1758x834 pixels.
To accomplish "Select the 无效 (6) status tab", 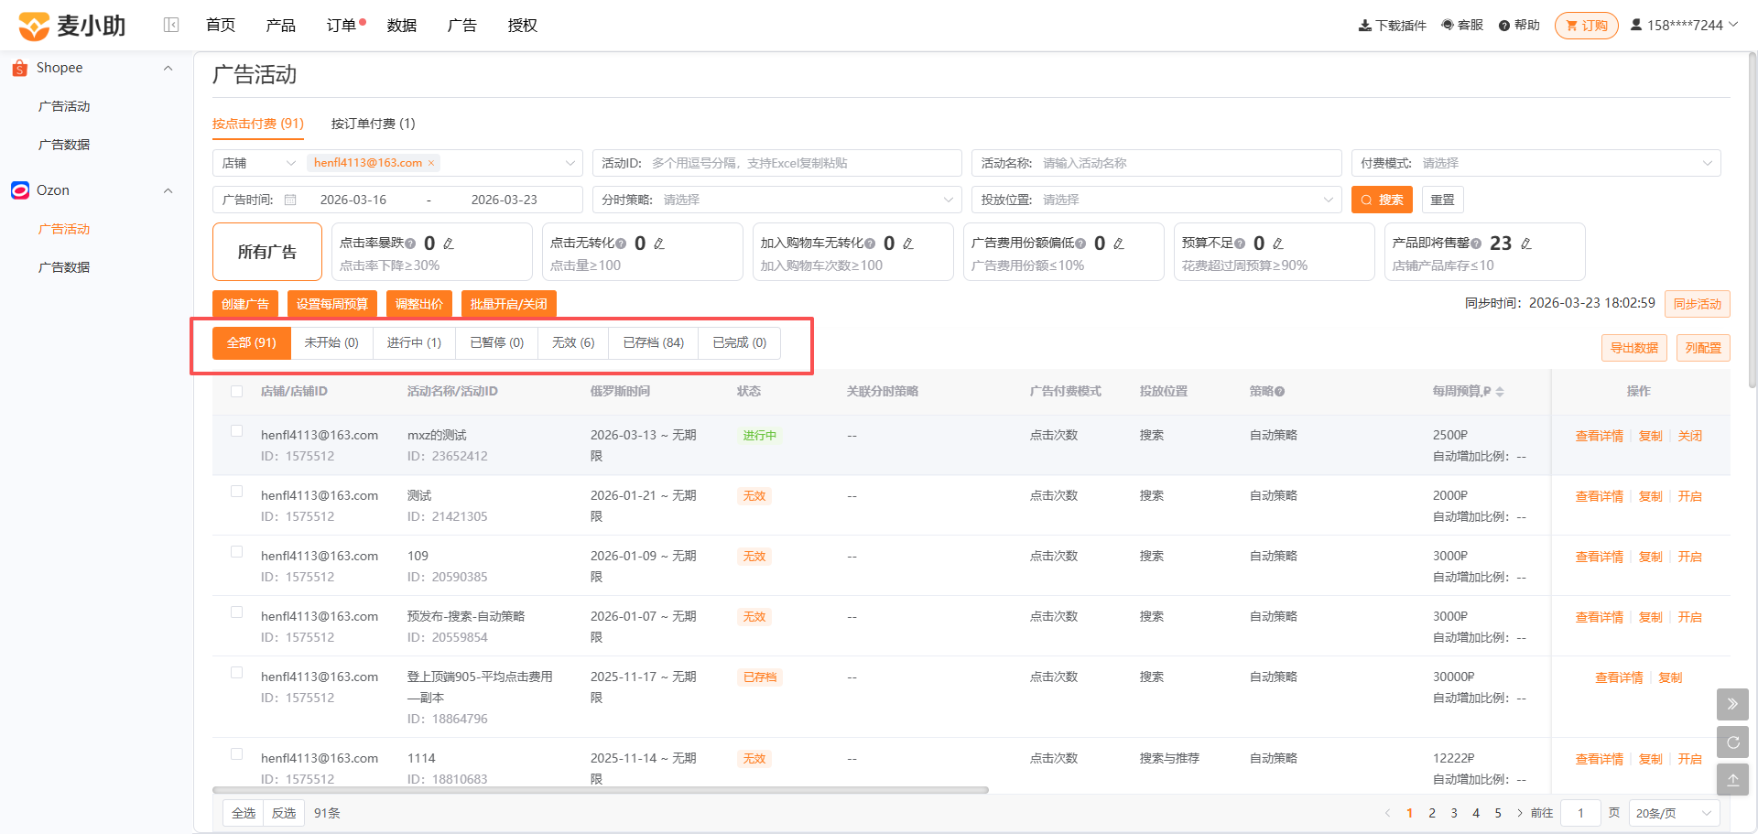I will tap(573, 342).
